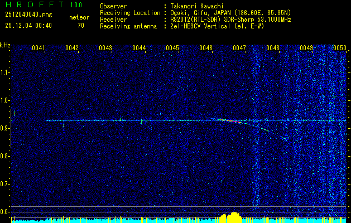Click the 0.7 kHz axis label

click(x=4, y=184)
